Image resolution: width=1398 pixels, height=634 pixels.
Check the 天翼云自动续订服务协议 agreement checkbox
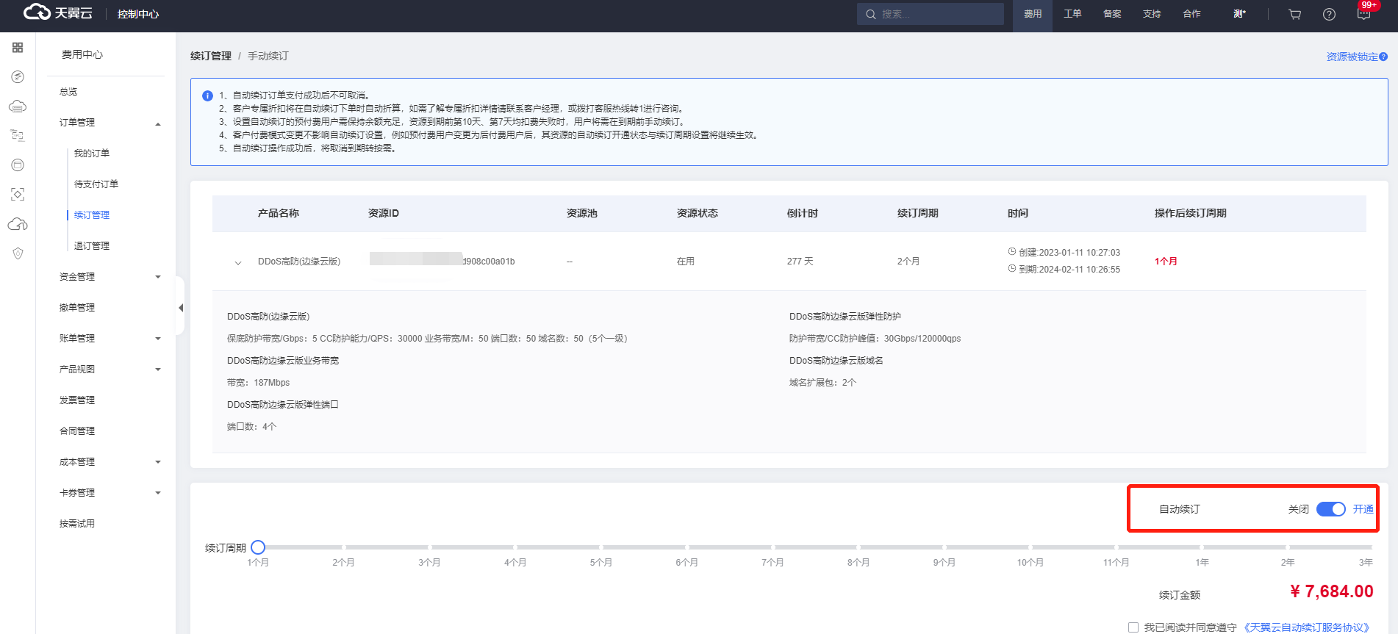click(1133, 627)
